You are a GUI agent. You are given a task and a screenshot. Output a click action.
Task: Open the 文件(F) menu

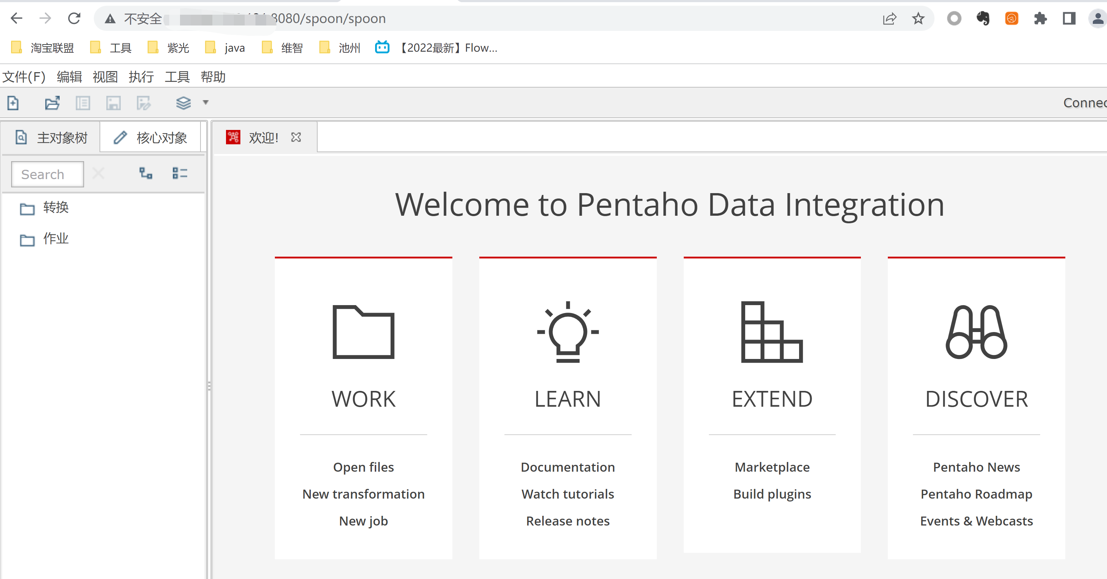click(24, 77)
